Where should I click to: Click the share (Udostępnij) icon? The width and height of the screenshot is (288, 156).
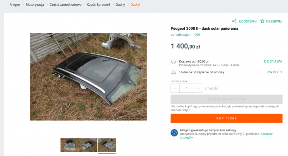point(234,21)
